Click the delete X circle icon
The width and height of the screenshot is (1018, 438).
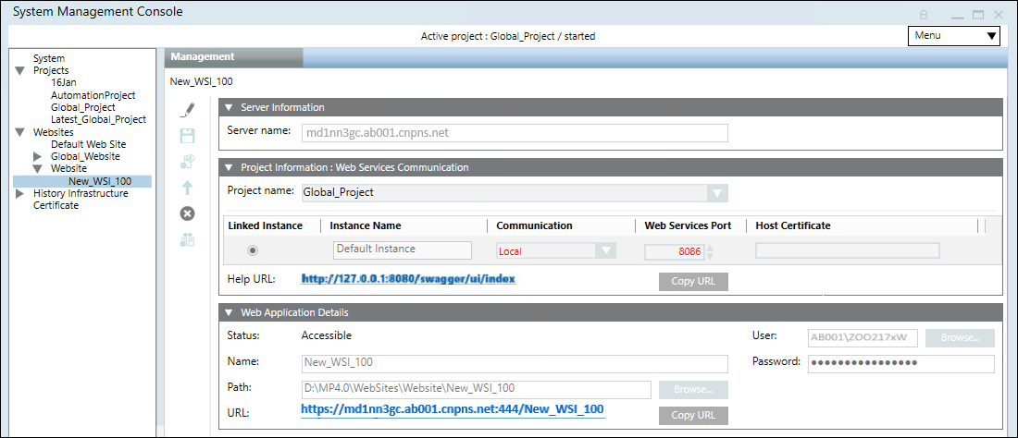pyautogui.click(x=187, y=213)
